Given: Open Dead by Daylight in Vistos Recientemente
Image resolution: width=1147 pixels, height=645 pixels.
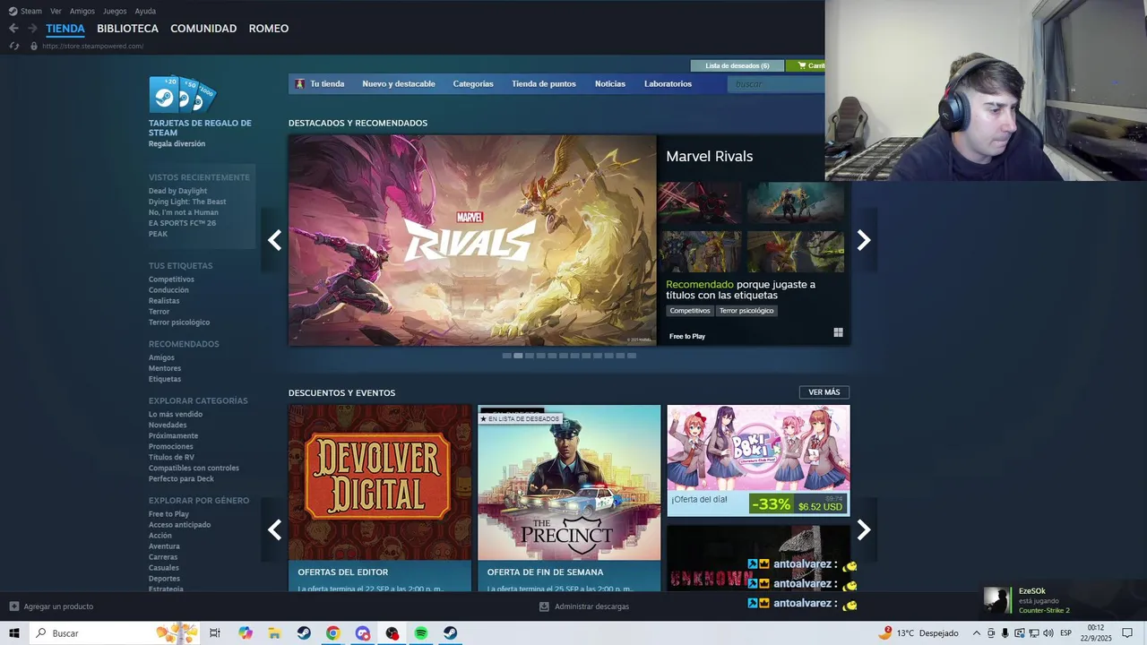Looking at the screenshot, I should point(177,191).
